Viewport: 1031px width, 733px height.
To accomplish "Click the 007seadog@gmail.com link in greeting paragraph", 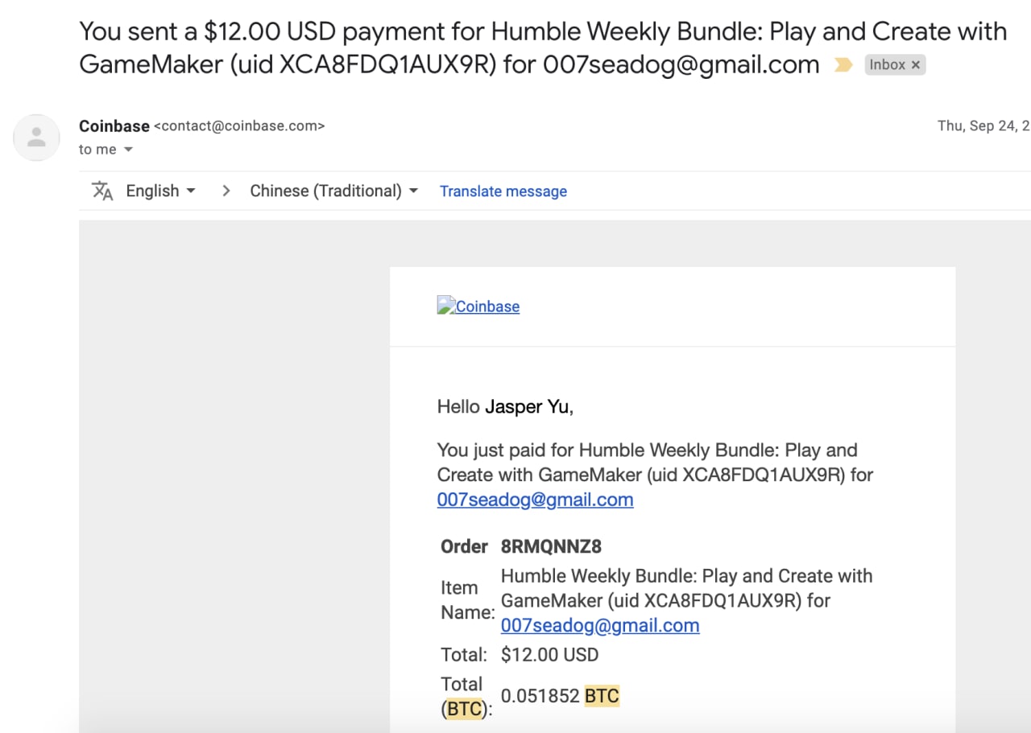I will [535, 500].
